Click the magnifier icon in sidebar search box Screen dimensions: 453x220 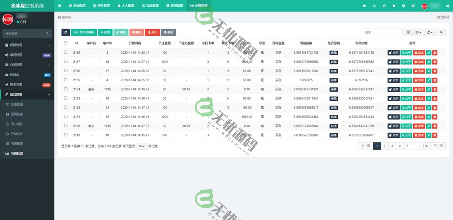click(x=47, y=34)
